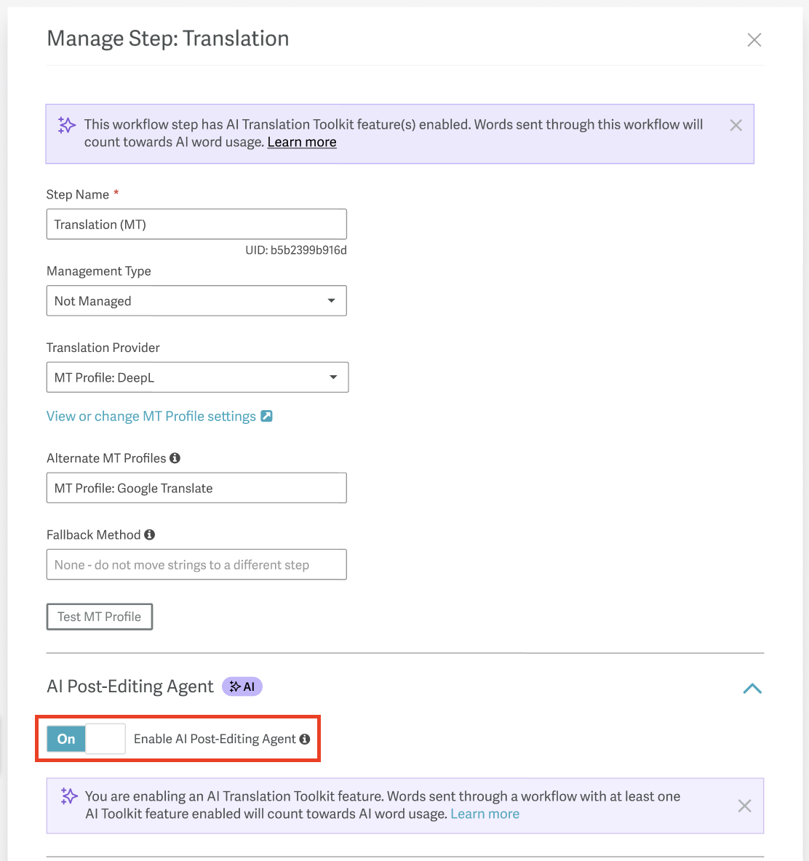
Task: Open the Management Type dropdown
Action: tap(196, 300)
